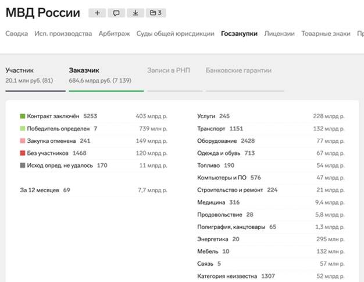This screenshot has width=364, height=282.
Task: Open the Банковские гарантии sub-tab
Action: tap(245, 79)
